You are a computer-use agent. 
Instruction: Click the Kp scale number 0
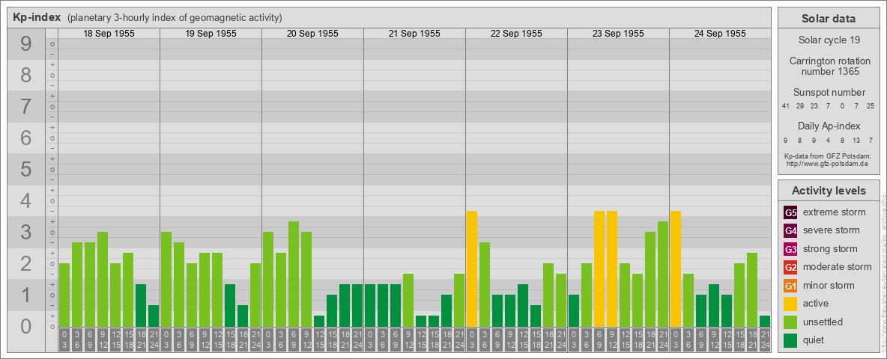coord(25,326)
